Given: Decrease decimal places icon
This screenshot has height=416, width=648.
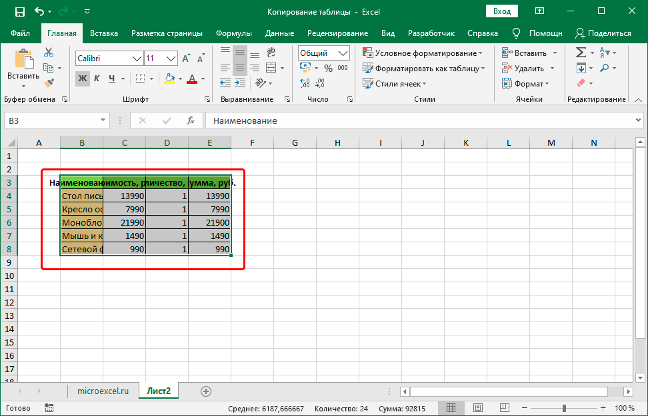Looking at the screenshot, I should click(319, 83).
